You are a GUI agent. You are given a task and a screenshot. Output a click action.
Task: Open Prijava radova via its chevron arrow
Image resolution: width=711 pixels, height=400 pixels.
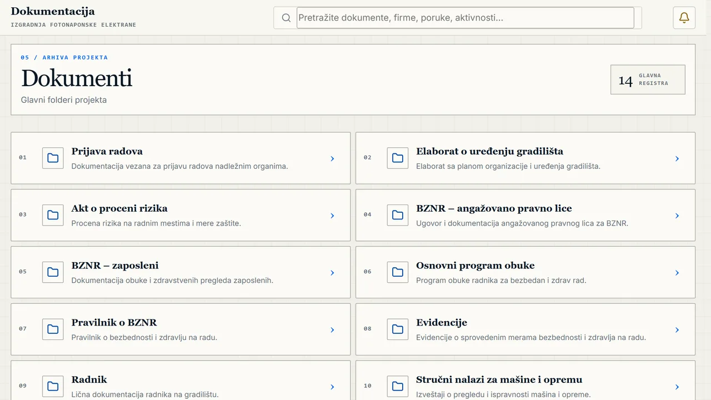coord(332,158)
